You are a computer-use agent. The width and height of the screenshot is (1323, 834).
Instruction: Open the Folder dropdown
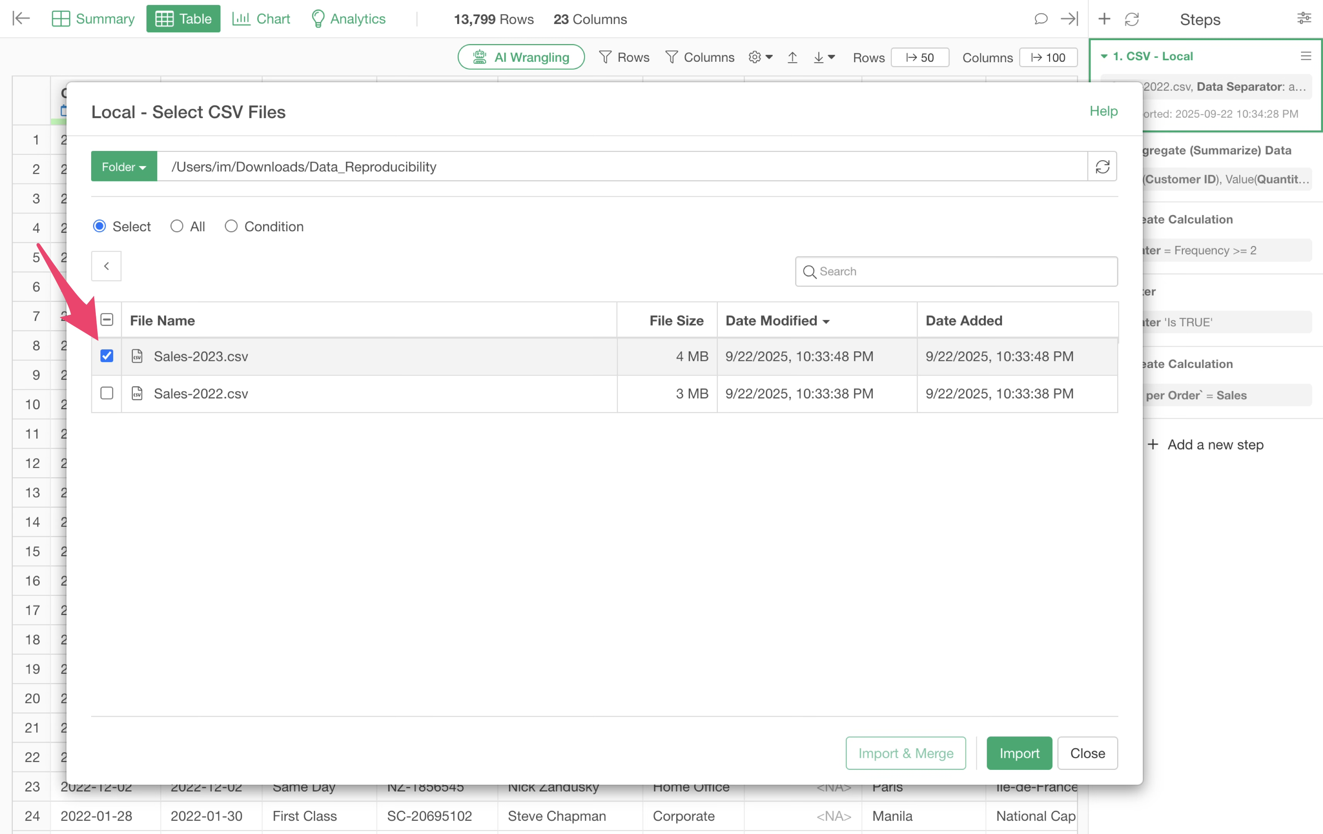124,166
